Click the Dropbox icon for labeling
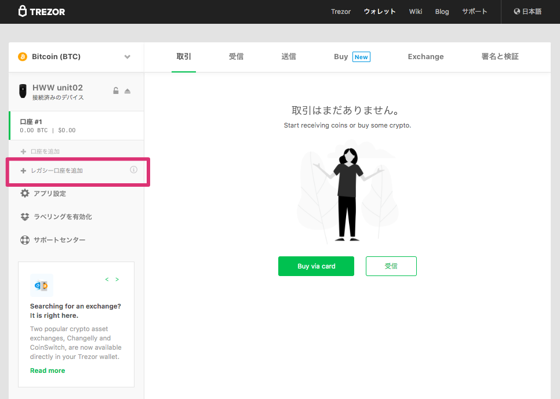 [x=25, y=217]
